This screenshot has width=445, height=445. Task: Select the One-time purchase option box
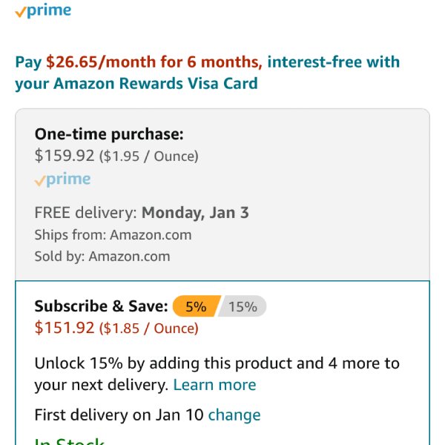point(222,194)
